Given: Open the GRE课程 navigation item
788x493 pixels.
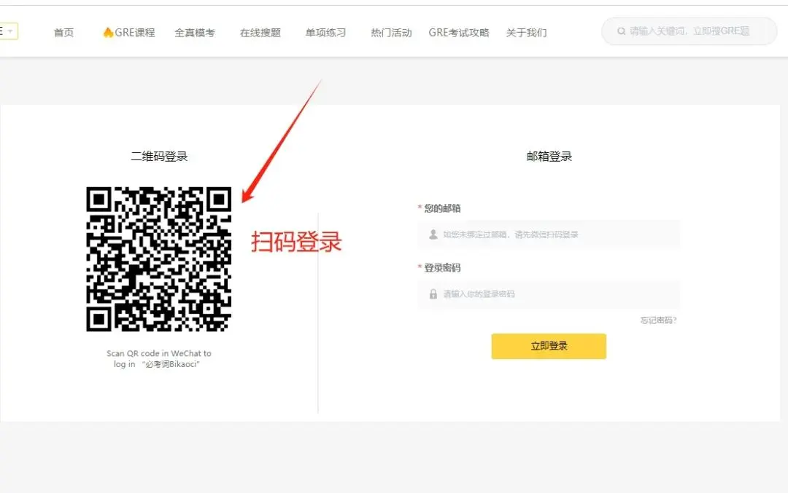Looking at the screenshot, I should (129, 33).
